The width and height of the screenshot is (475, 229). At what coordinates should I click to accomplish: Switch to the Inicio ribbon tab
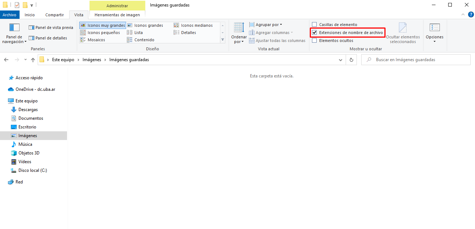click(29, 15)
